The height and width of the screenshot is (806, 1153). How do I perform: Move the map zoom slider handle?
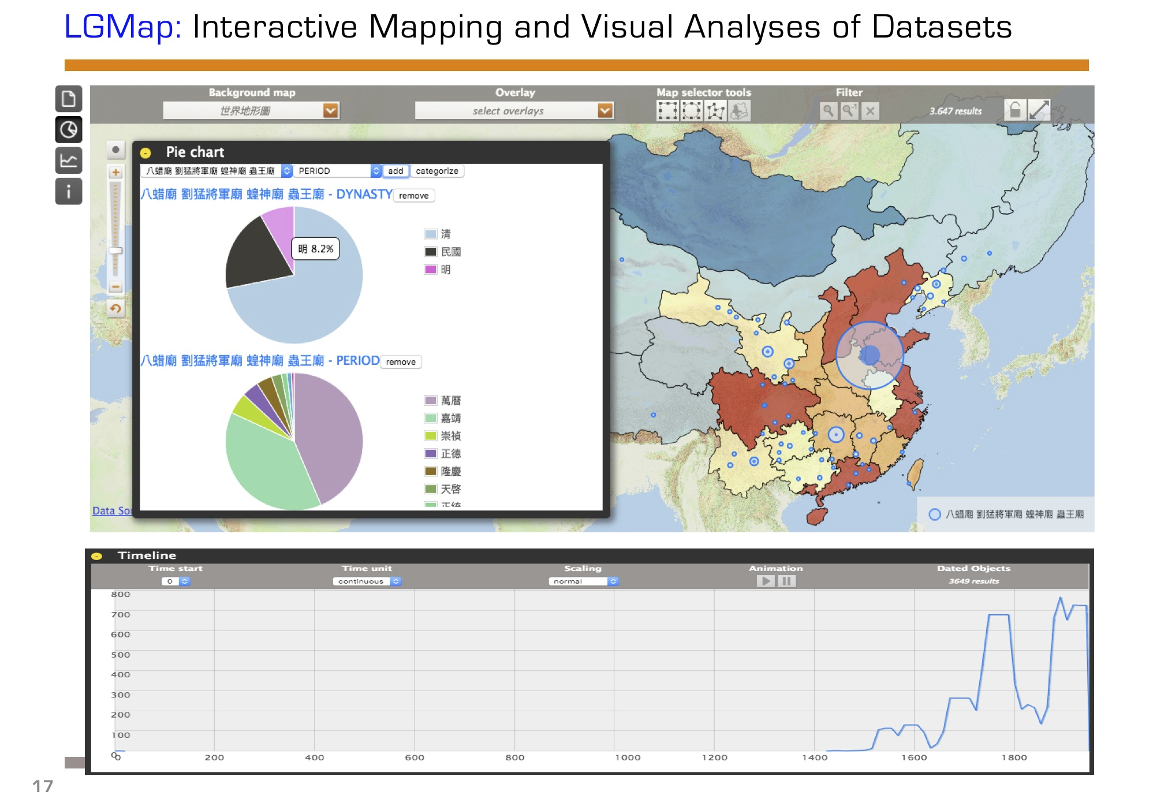(115, 251)
